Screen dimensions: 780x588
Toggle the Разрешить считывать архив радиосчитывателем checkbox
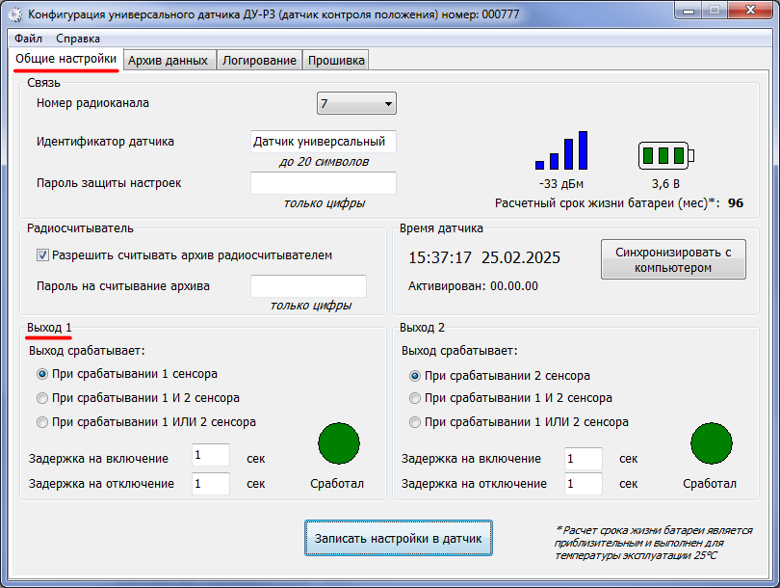click(42, 255)
